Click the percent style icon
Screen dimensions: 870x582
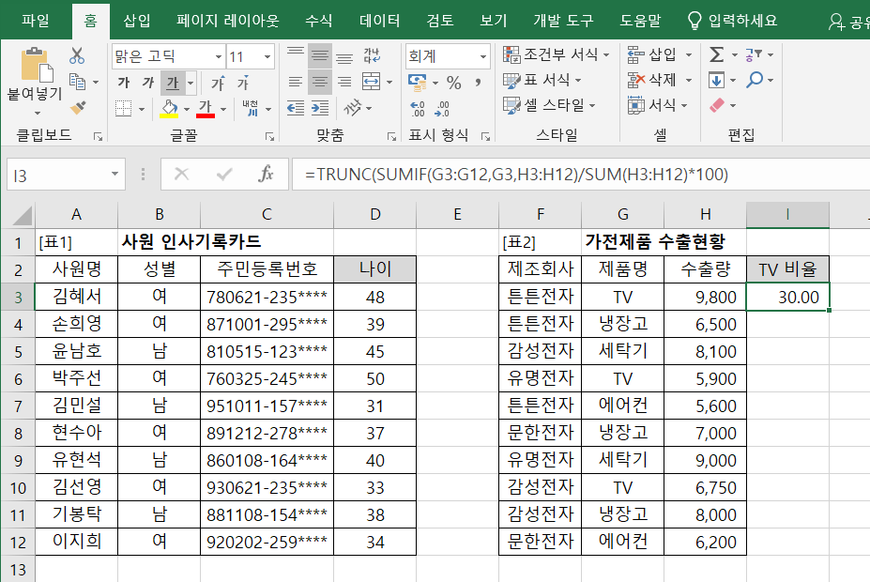point(453,83)
